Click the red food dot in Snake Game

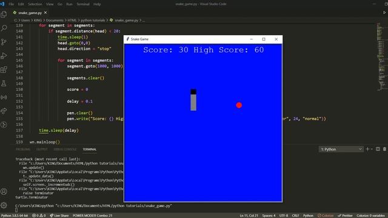[x=239, y=105]
